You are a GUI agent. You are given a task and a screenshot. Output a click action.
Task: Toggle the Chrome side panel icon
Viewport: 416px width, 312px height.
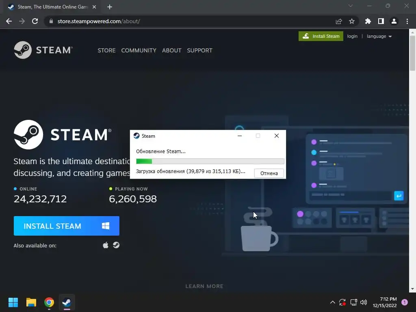(x=381, y=21)
